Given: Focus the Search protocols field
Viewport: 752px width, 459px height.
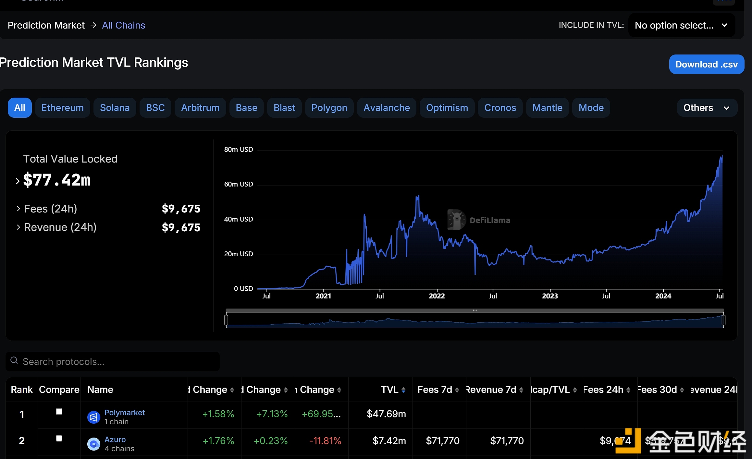Looking at the screenshot, I should point(113,361).
